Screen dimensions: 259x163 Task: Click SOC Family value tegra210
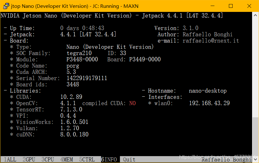pos(79,53)
